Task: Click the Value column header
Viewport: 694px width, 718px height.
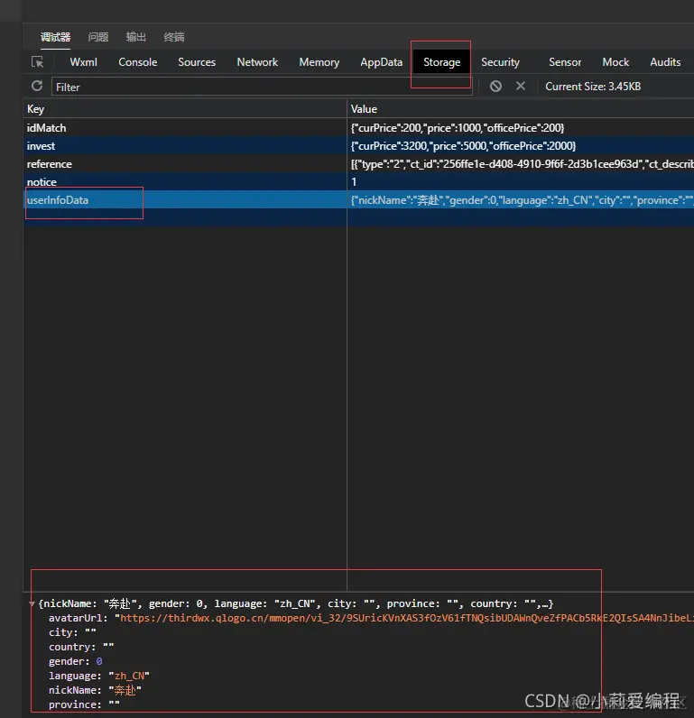Action: [x=521, y=109]
